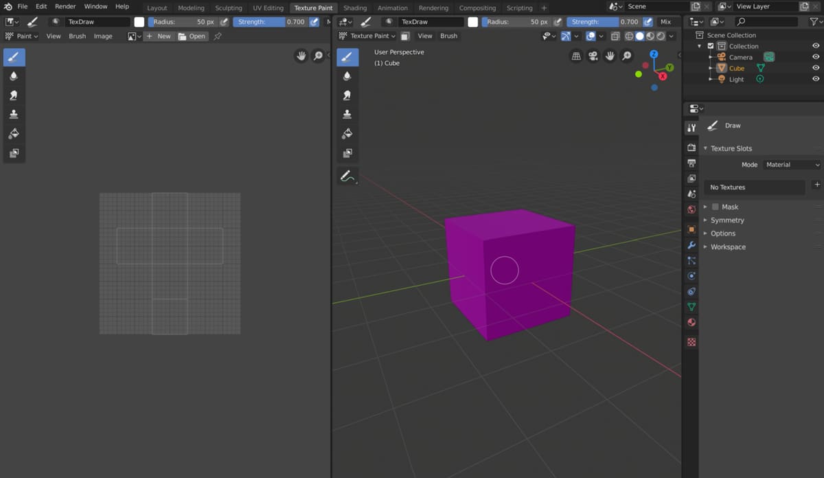Toggle the Collection exclude checkbox
The height and width of the screenshot is (478, 824).
[711, 46]
